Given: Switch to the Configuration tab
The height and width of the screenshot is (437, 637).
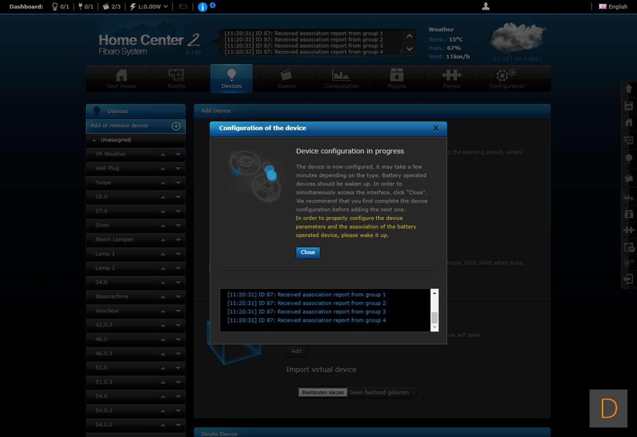Looking at the screenshot, I should point(507,78).
